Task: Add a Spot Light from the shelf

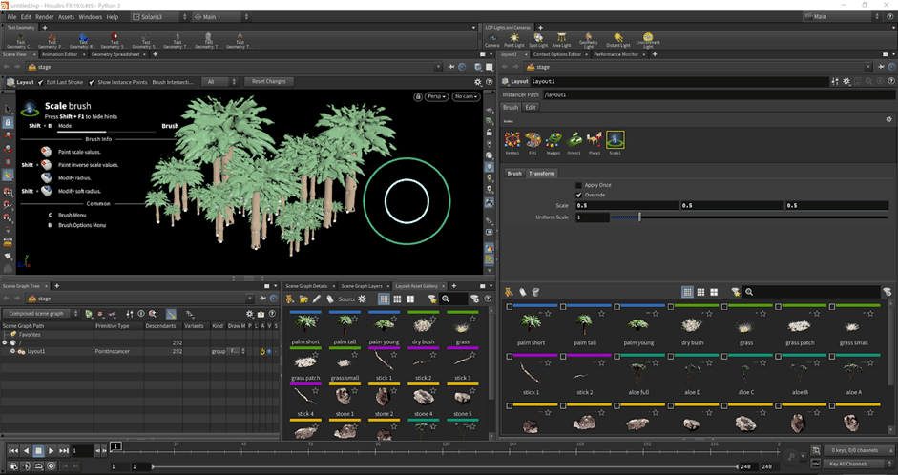Action: [x=538, y=39]
